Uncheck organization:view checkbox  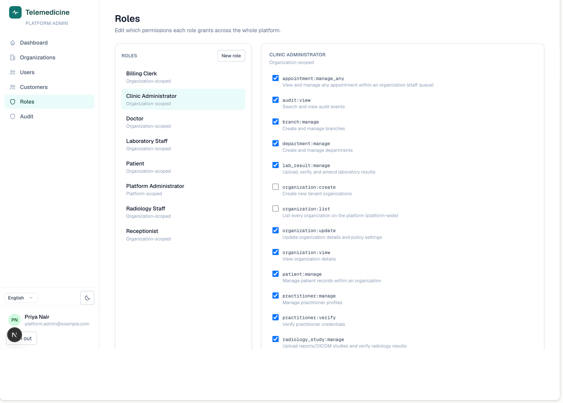coord(276,252)
